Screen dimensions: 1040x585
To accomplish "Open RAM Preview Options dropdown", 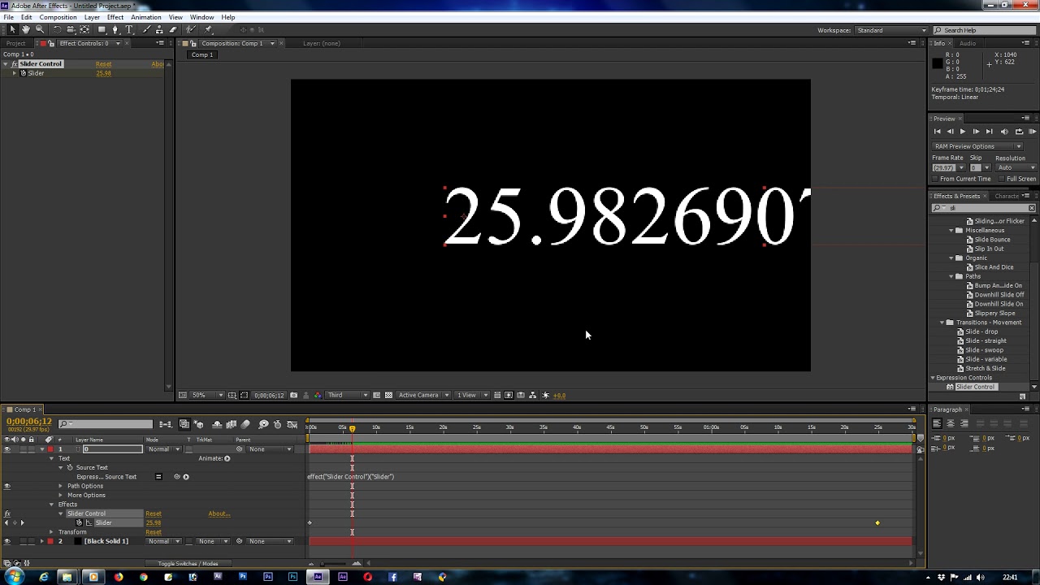I will pos(977,146).
